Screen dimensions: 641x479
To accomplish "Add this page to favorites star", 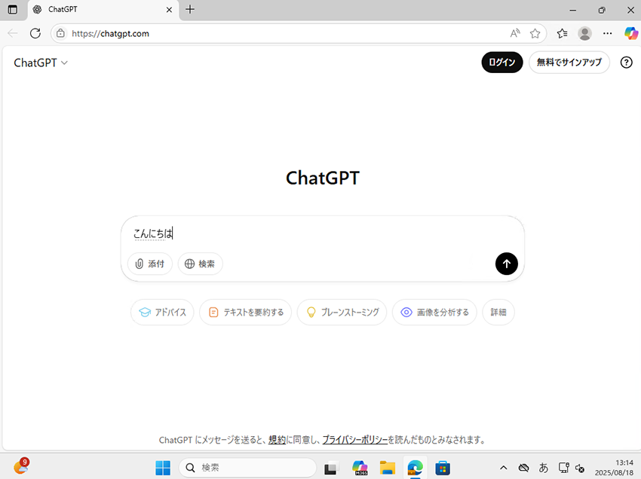I will [x=535, y=33].
